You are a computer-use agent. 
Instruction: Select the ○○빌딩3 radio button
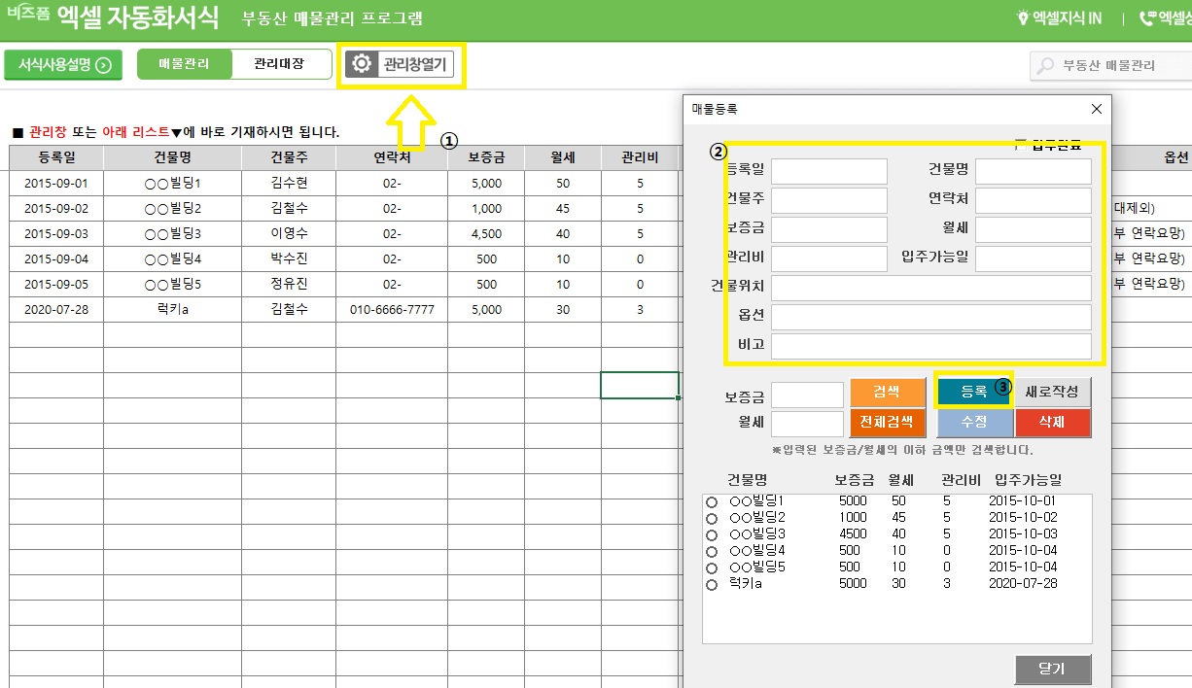tap(712, 535)
